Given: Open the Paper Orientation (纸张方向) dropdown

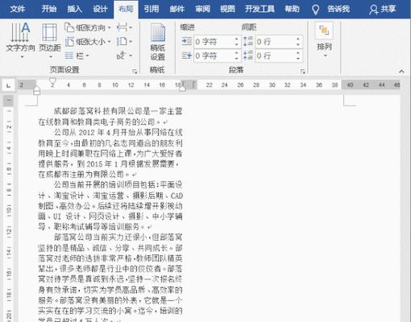Looking at the screenshot, I should click(88, 27).
